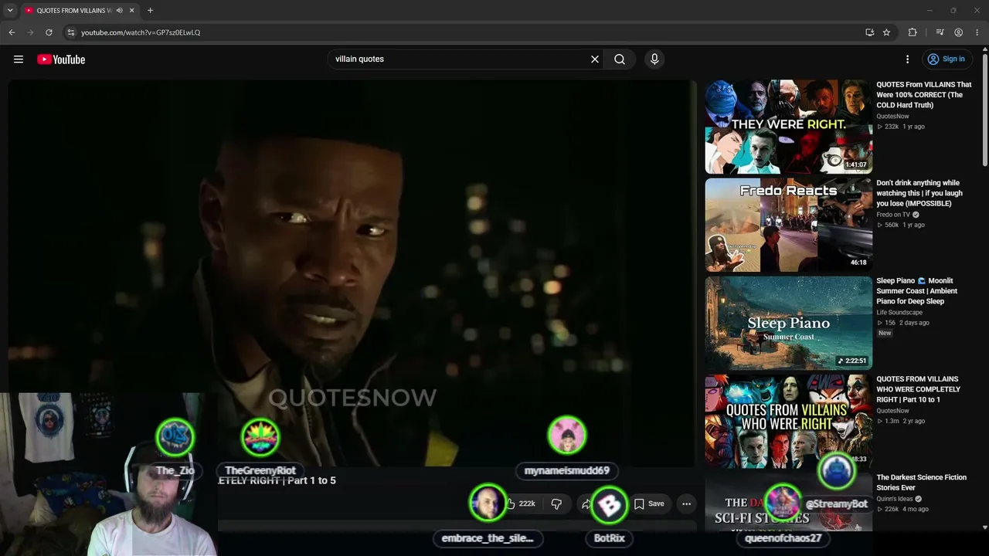The width and height of the screenshot is (989, 556).
Task: Open a new browser tab
Action: pyautogui.click(x=150, y=11)
